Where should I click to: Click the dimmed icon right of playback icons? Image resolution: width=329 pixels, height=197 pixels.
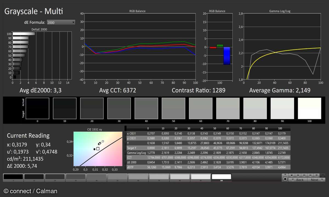[323, 175]
